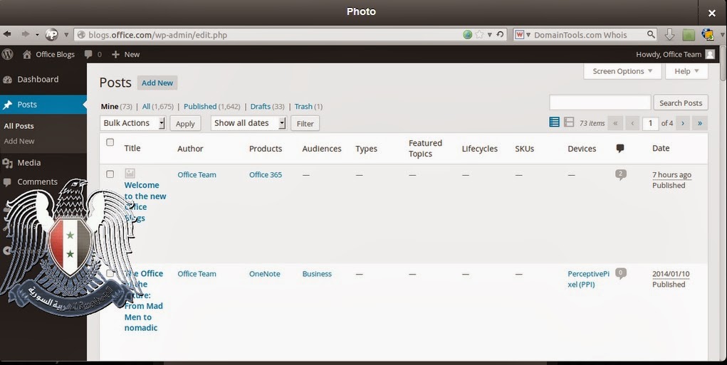Sort by the Title column header

(132, 148)
